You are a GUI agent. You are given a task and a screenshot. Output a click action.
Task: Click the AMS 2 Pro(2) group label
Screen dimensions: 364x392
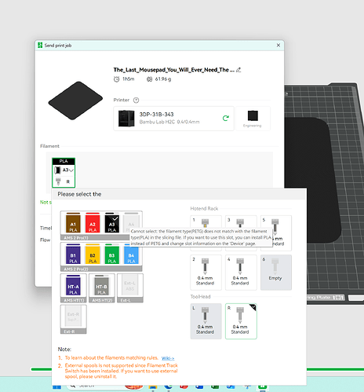[76, 269]
